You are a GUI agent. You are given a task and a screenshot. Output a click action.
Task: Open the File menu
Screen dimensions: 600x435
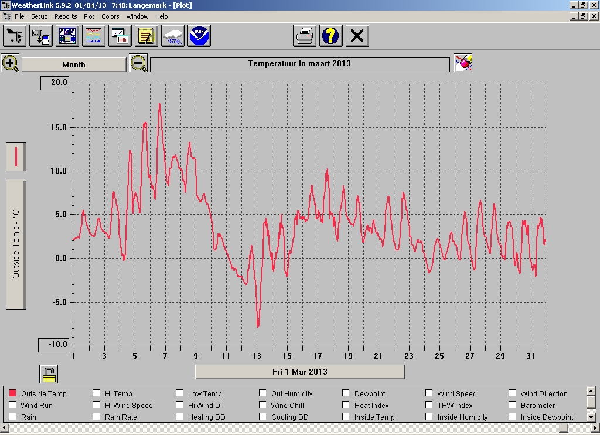click(x=19, y=16)
